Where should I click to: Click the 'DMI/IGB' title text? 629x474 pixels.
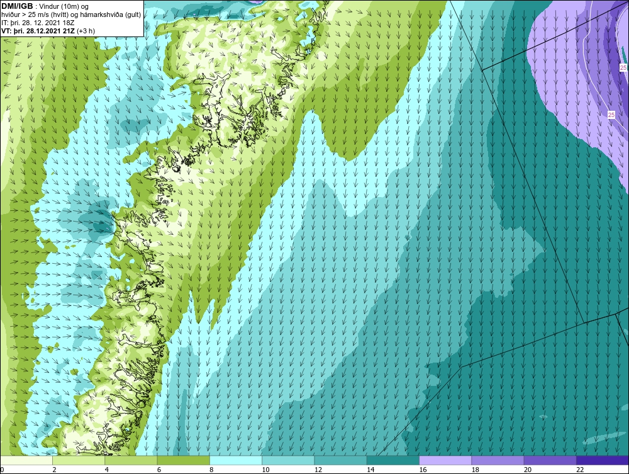pos(17,6)
